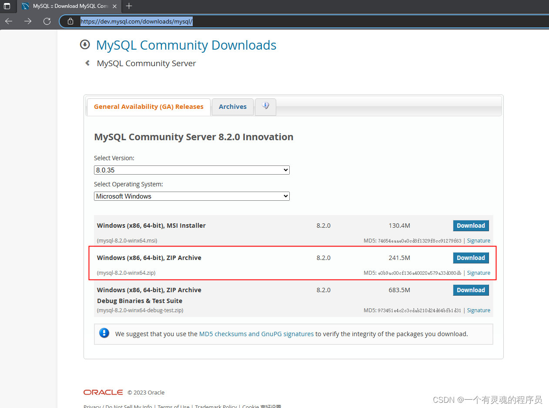The width and height of the screenshot is (549, 408).
Task: Click the back chevron beside MySQL Community Server
Action: point(87,63)
